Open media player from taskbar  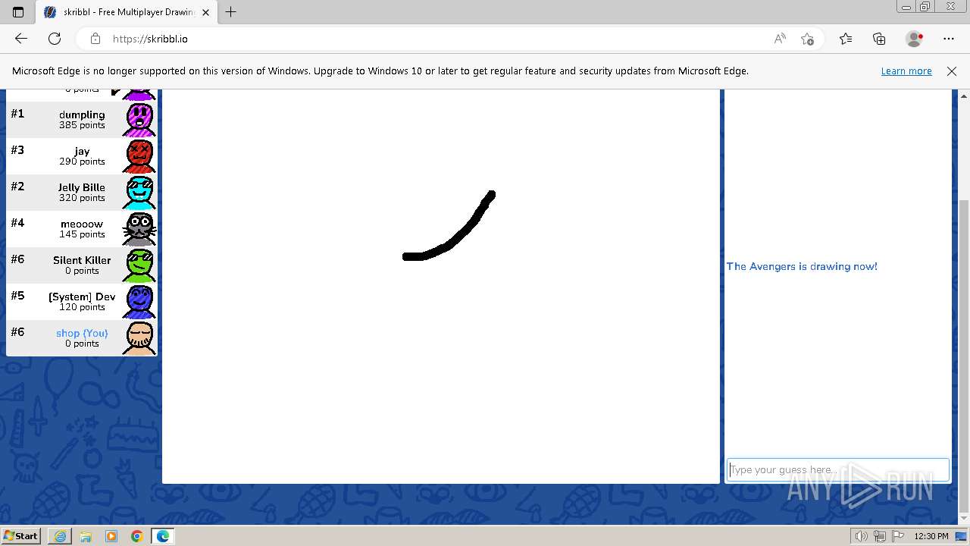tap(111, 536)
